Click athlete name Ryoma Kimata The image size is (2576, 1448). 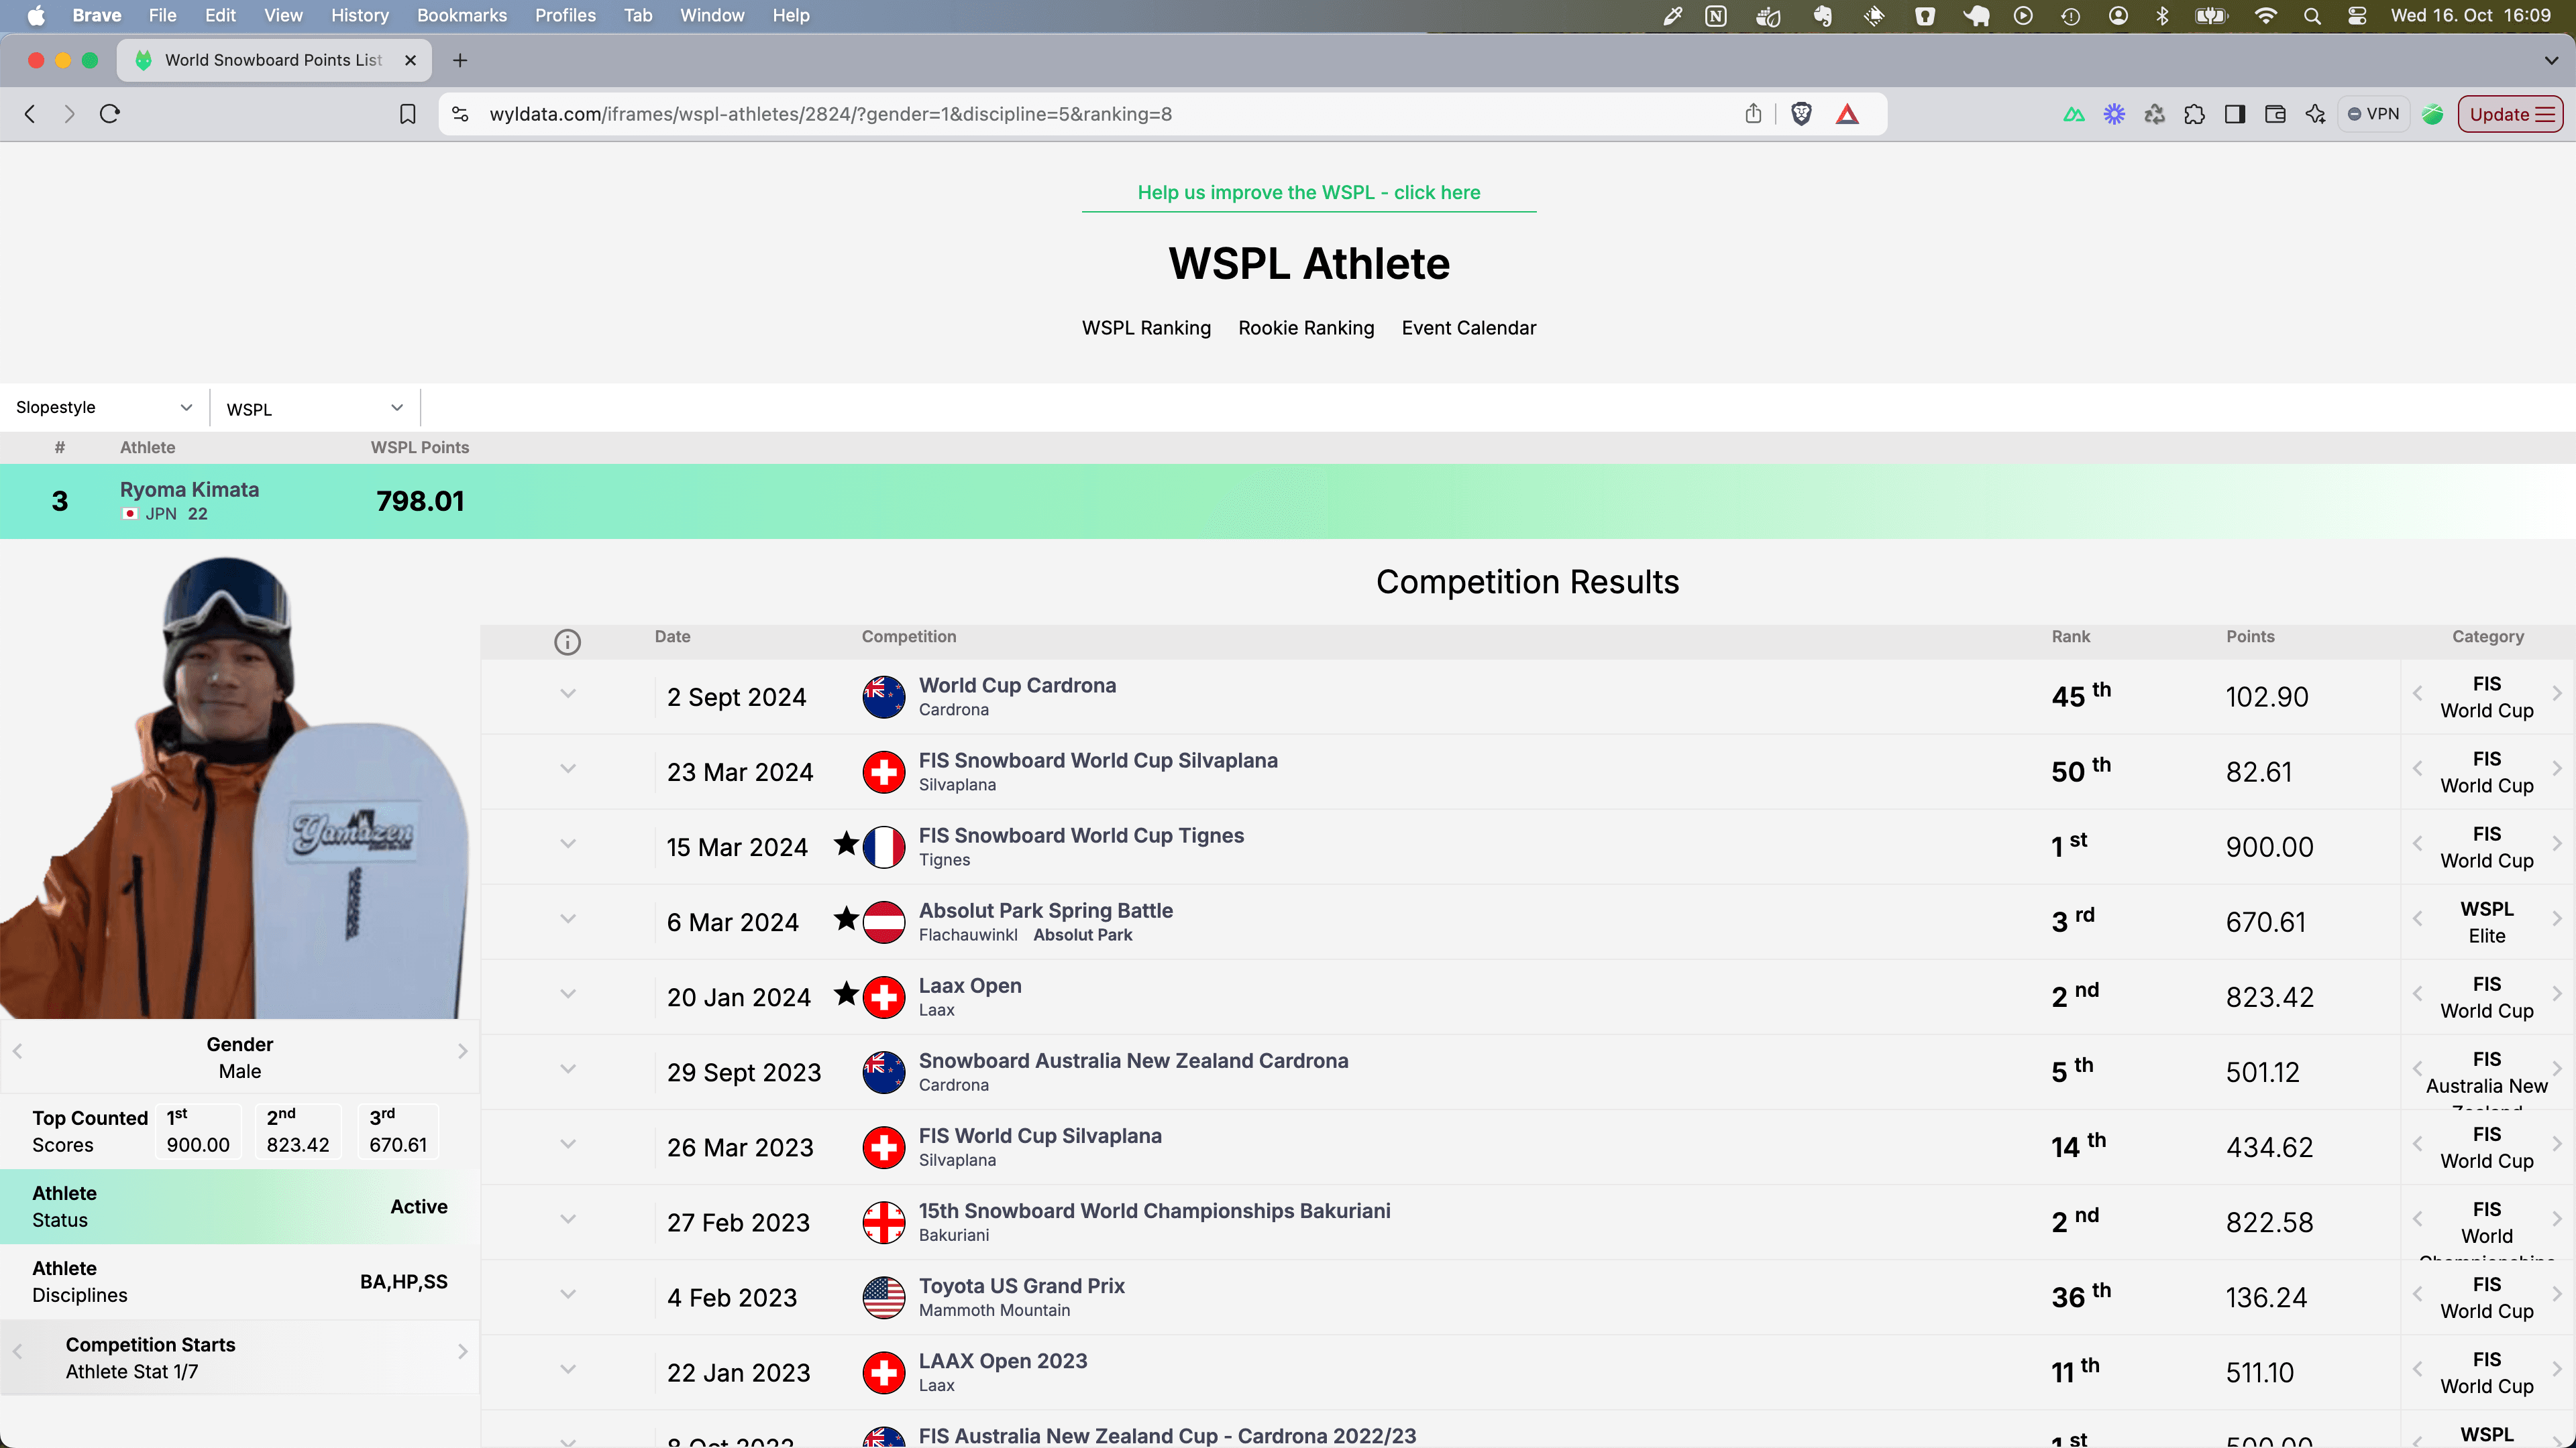pyautogui.click(x=189, y=489)
